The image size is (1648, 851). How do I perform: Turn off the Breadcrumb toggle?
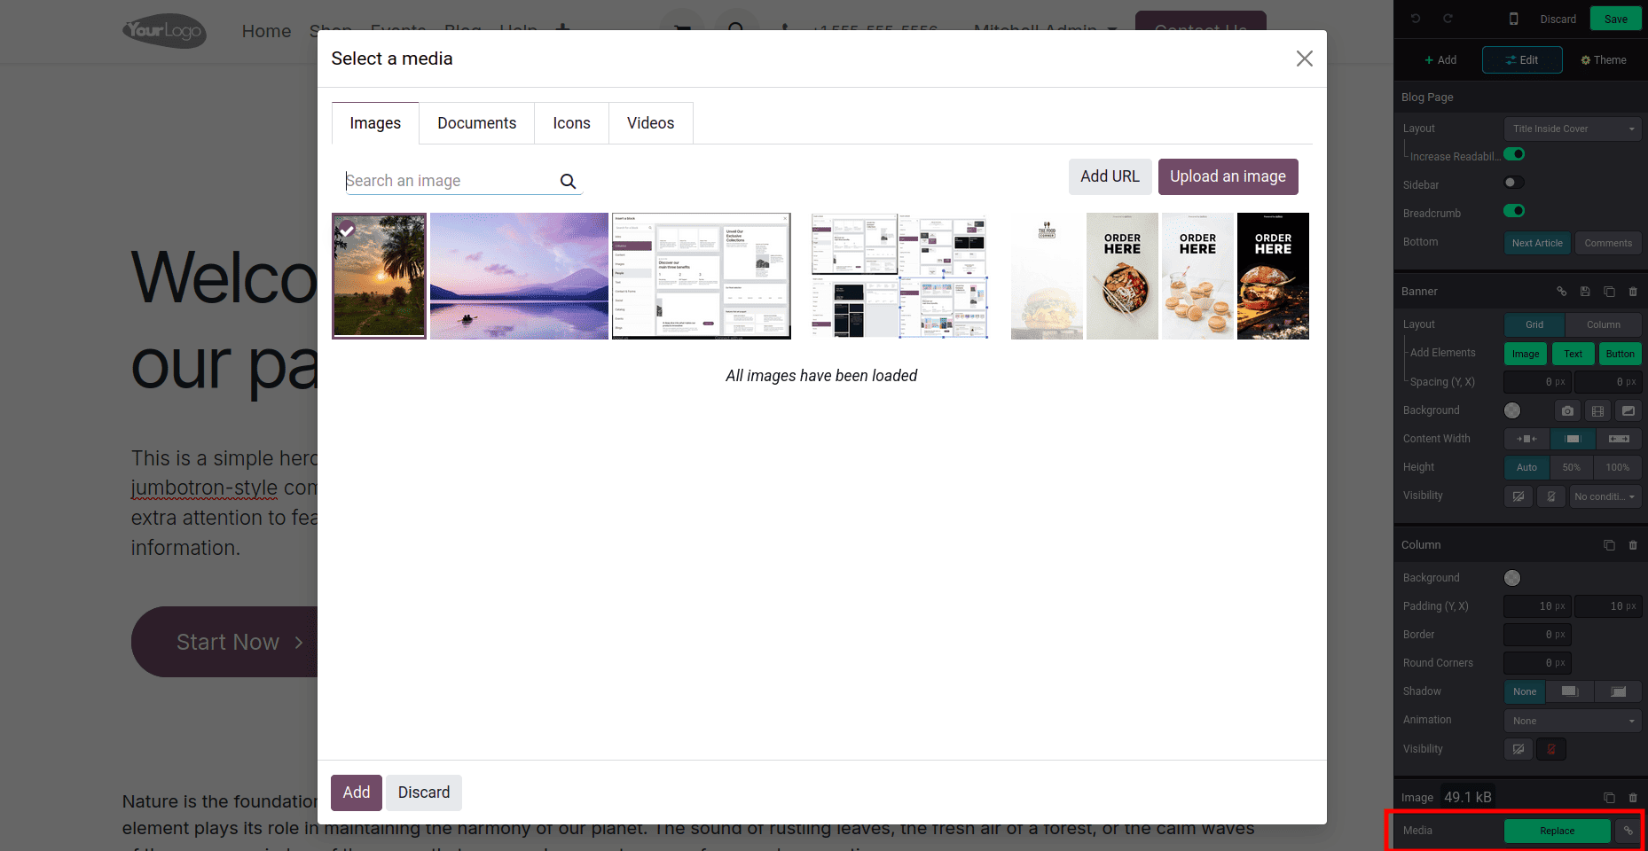click(1514, 211)
